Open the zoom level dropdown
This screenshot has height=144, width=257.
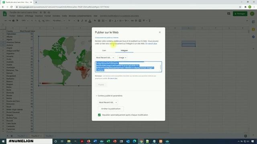(x=25, y=21)
